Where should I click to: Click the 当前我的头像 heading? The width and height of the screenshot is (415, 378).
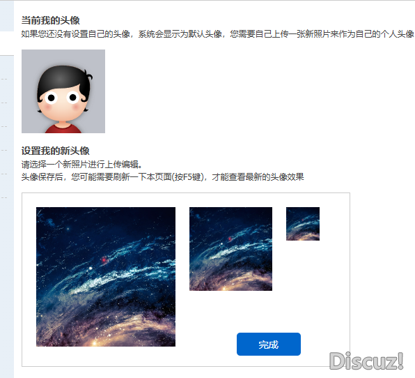(51, 20)
